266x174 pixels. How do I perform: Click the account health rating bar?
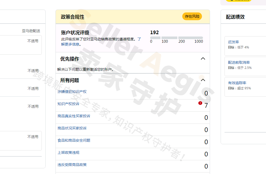[x=177, y=38]
